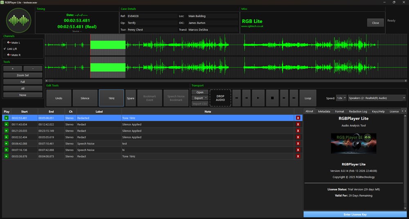Add a Speech Noise Bookmark
The height and width of the screenshot is (219, 409).
pos(176,98)
